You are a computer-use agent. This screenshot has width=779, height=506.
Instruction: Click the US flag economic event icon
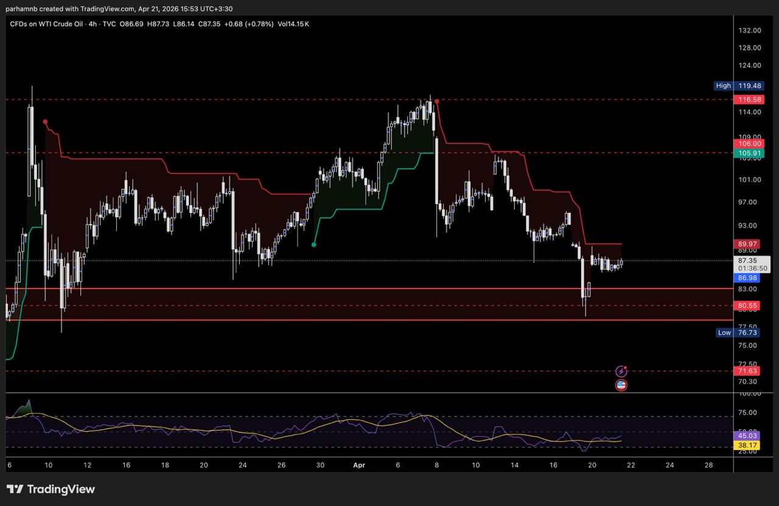tap(621, 385)
